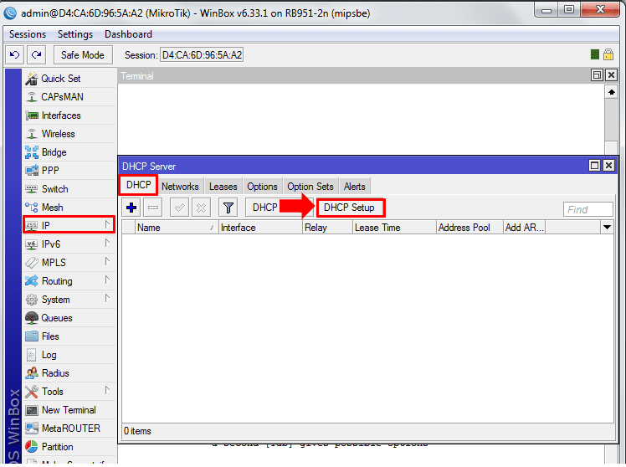
Task: Open the Bridge sidebar item
Action: pyautogui.click(x=54, y=152)
